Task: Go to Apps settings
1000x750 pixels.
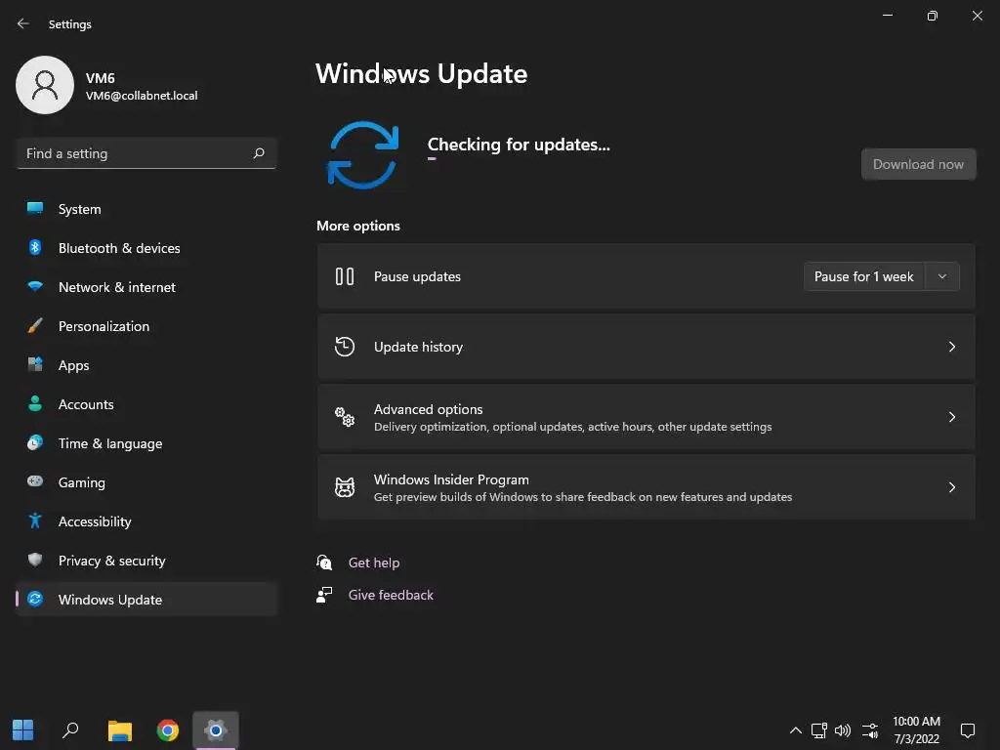Action: pyautogui.click(x=146, y=365)
